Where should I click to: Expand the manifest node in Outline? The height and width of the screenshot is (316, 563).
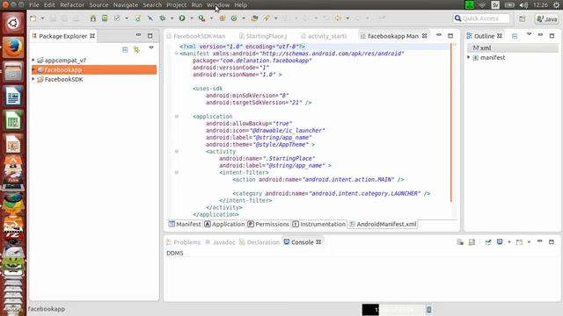pos(469,57)
